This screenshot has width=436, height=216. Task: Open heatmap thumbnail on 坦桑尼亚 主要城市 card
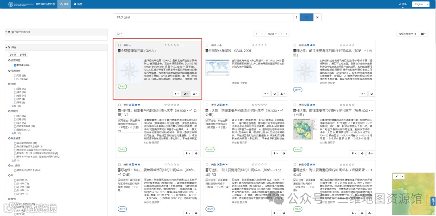(305, 129)
